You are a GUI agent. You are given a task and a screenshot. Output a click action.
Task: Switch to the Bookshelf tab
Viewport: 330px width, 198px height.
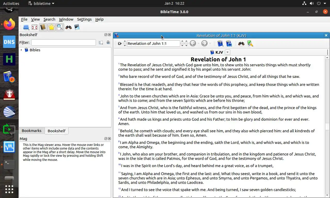click(x=56, y=131)
